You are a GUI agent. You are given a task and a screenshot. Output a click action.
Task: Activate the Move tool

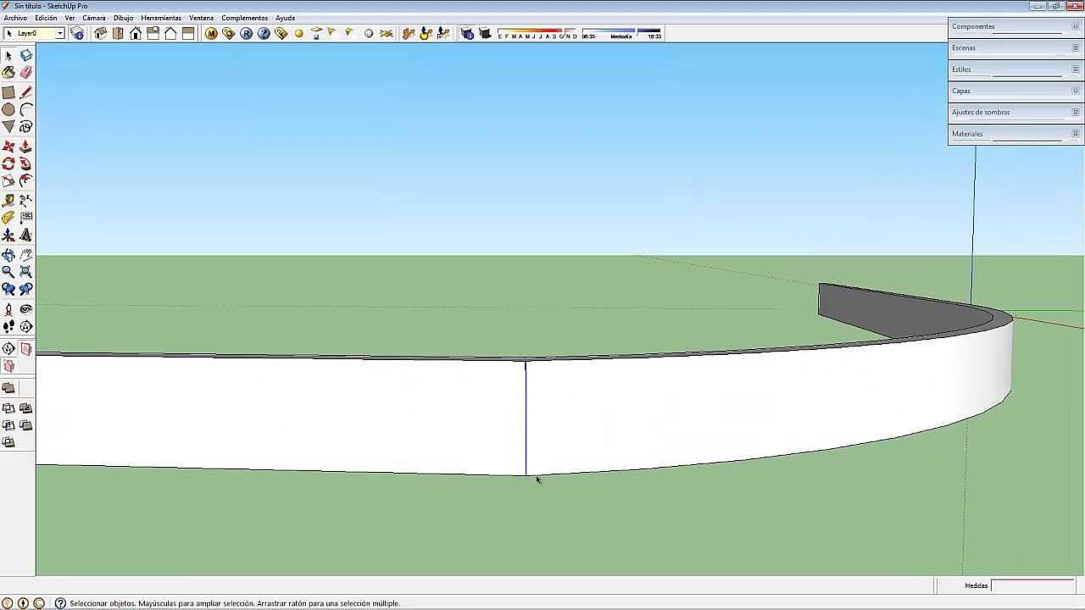pos(8,147)
